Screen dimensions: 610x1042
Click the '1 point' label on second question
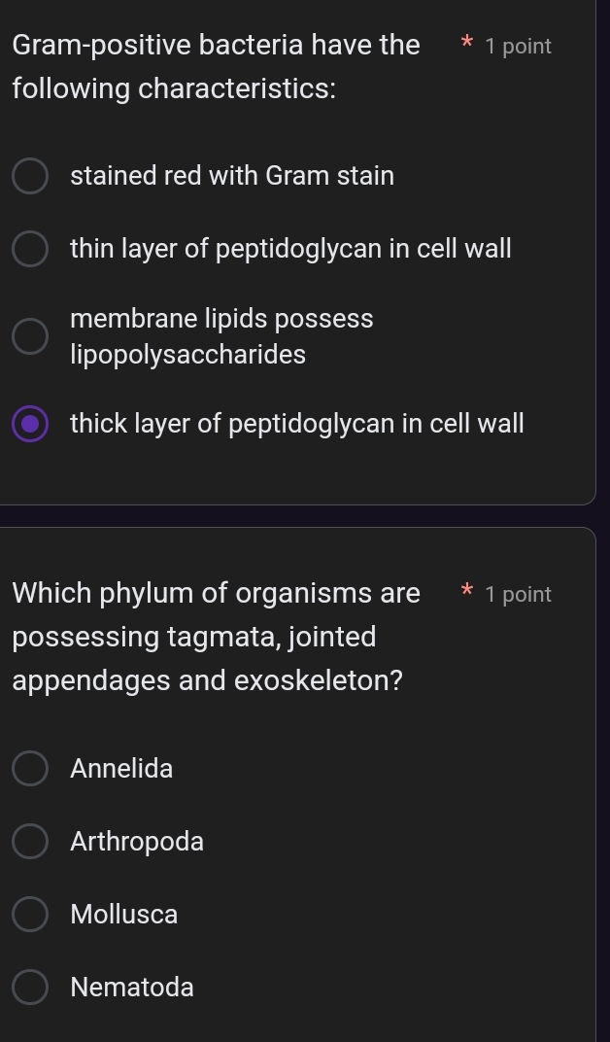point(519,593)
